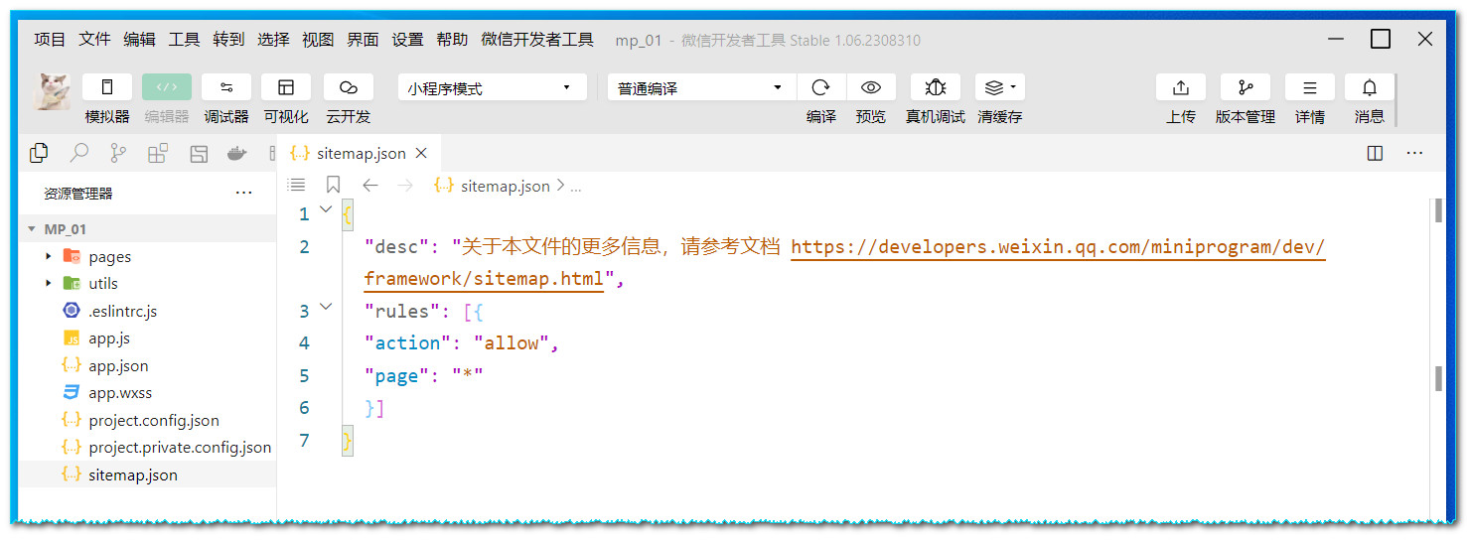Open the Docker whale icon in sidebar
This screenshot has height=541, width=1467.
236,153
